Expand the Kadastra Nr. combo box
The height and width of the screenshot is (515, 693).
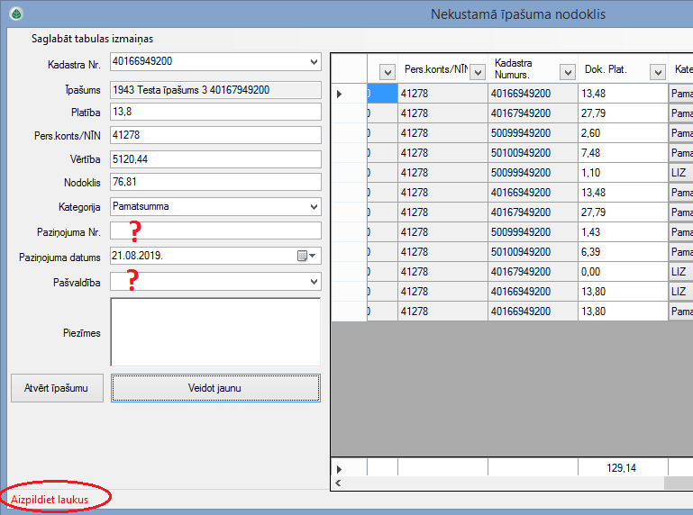pos(314,62)
